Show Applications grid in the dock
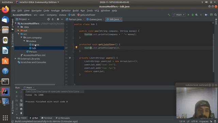218x123 pixels. pyautogui.click(x=5, y=118)
